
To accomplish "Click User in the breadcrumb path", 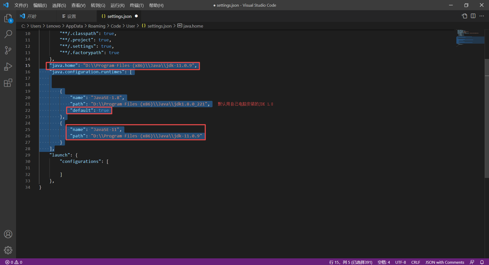I will (x=130, y=26).
